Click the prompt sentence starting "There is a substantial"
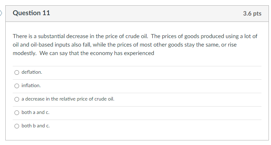This screenshot has width=271, height=145. pyautogui.click(x=80, y=36)
